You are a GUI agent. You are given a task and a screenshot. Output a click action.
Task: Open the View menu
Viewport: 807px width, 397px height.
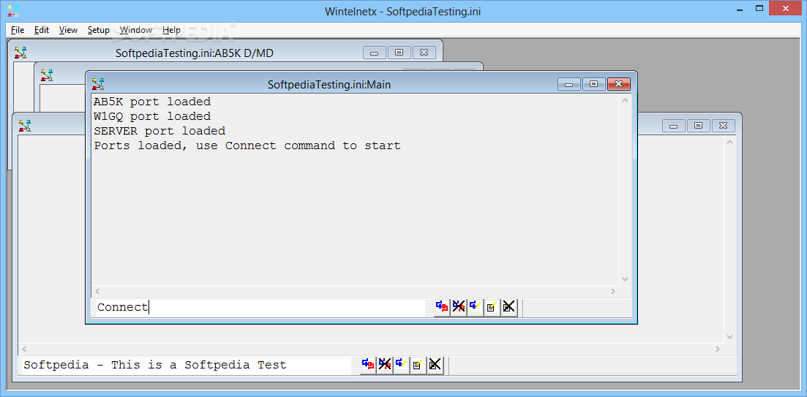(69, 30)
